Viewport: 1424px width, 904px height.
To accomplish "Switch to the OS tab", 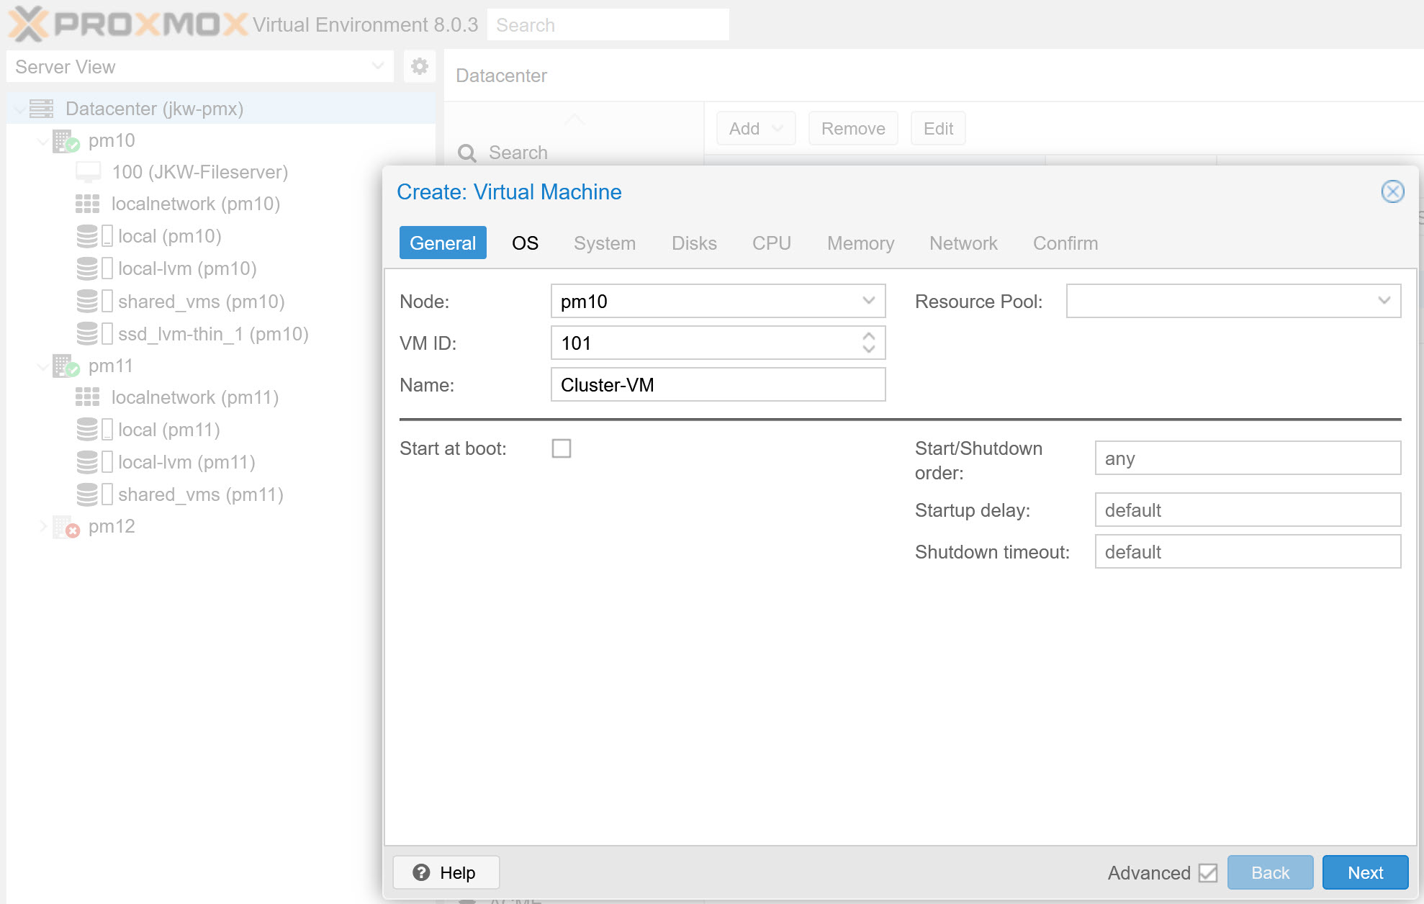I will coord(525,243).
